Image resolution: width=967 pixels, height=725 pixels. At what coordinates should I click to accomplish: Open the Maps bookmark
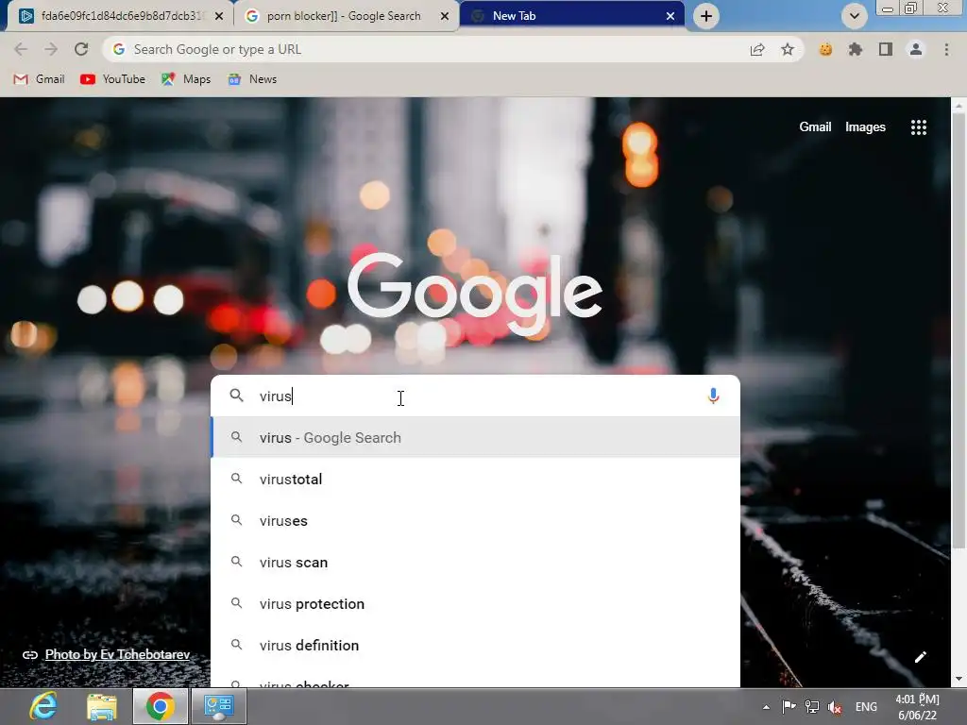coord(186,79)
